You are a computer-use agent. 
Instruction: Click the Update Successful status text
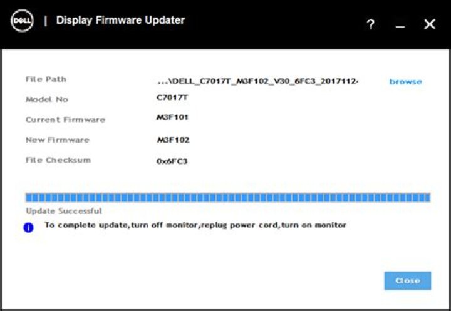[x=64, y=212]
